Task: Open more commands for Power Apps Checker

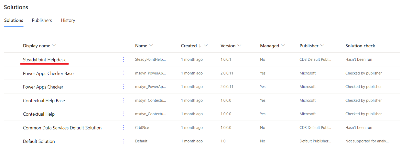Action: coord(123,86)
